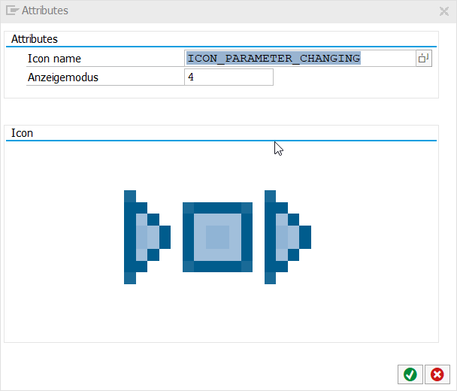Click the 'Icon name' label
Viewport: 457px width, 391px height.
point(54,59)
